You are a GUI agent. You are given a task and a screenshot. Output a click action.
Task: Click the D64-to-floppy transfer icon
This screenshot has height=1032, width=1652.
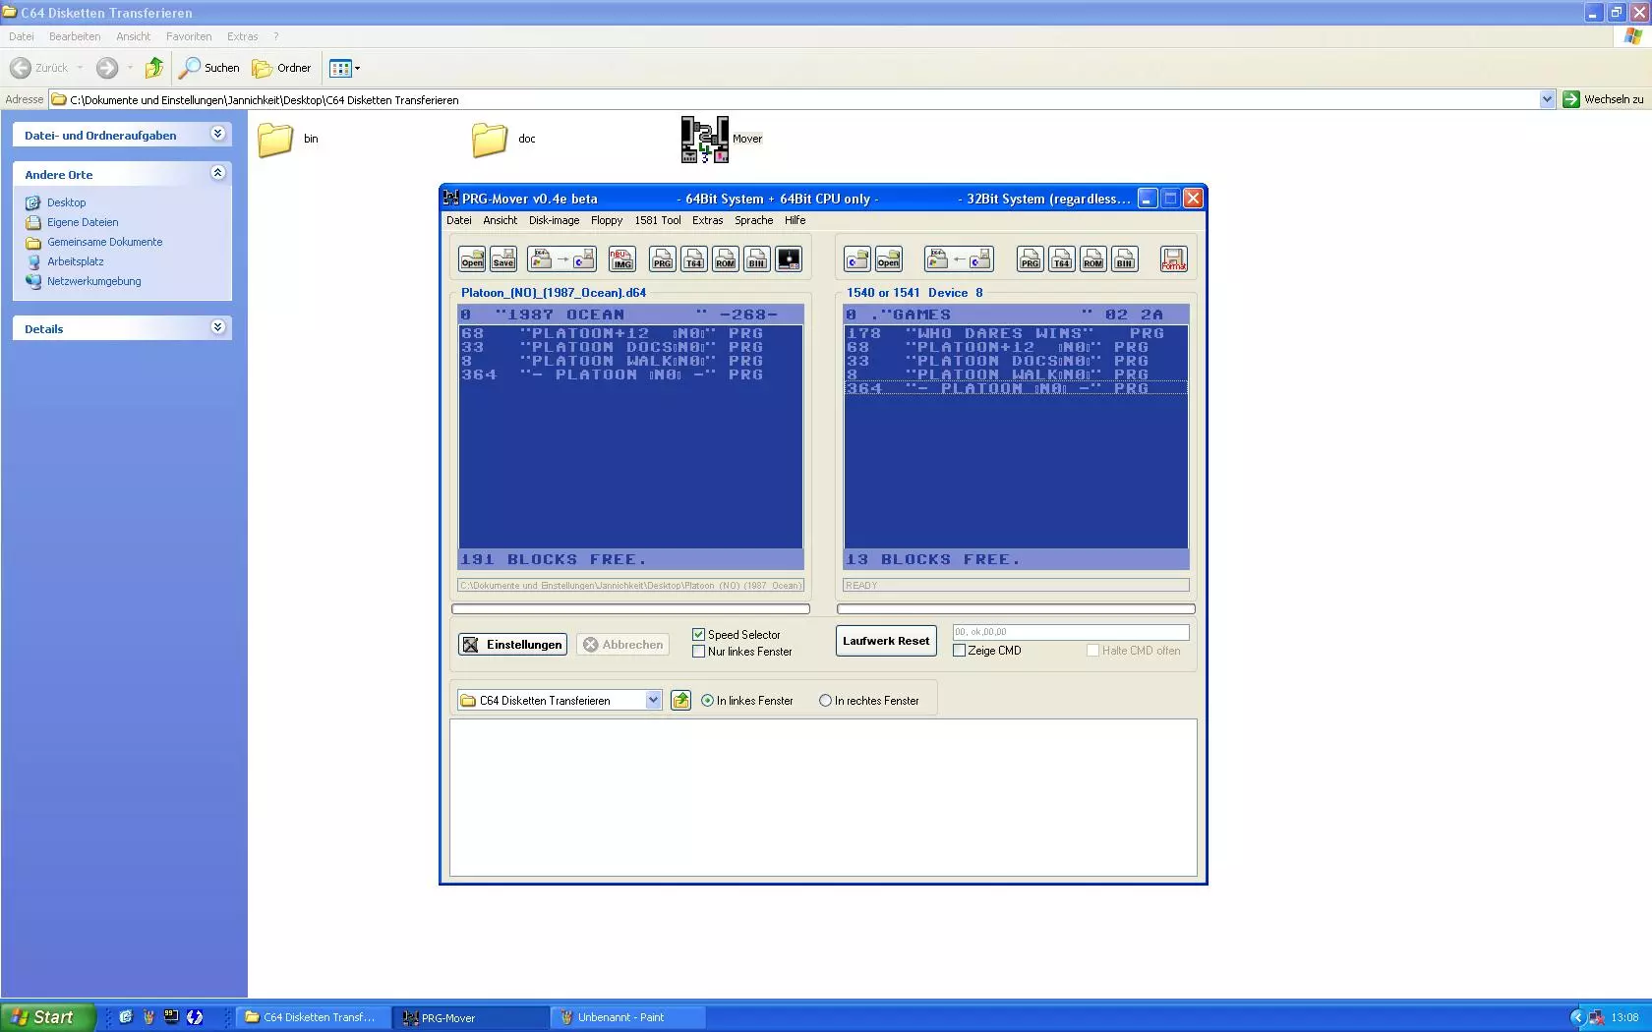click(x=561, y=258)
